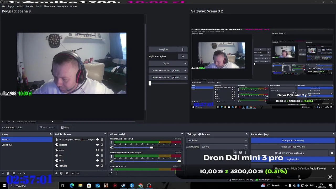Open transition properties three-dot menu
The image size is (336, 189).
point(246,152)
